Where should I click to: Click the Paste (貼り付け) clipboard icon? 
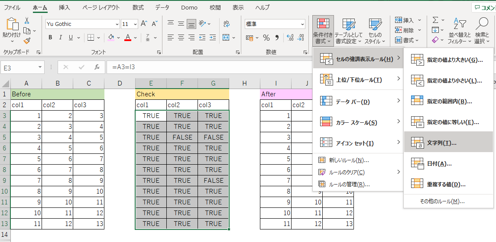(x=12, y=23)
